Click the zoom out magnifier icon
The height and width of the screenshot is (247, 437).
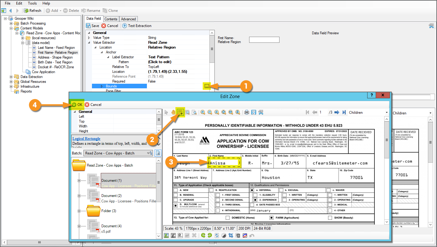tap(210, 112)
